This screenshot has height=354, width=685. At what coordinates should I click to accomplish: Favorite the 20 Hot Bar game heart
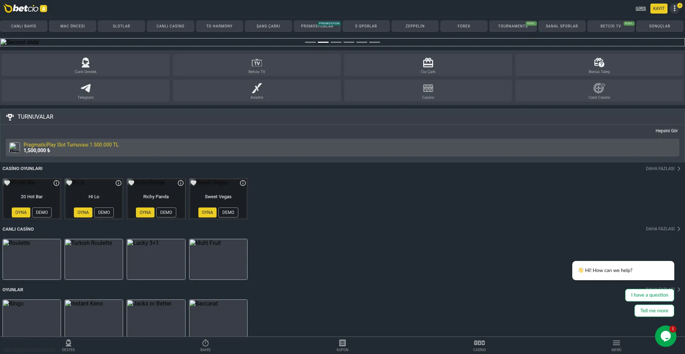click(7, 183)
